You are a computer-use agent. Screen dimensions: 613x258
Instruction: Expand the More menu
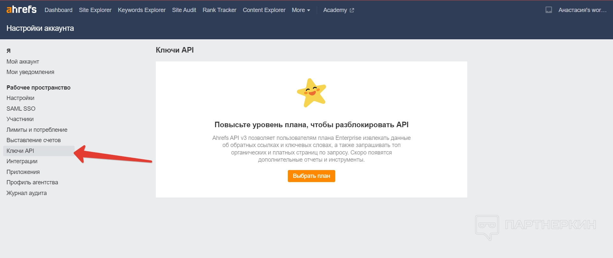click(301, 10)
